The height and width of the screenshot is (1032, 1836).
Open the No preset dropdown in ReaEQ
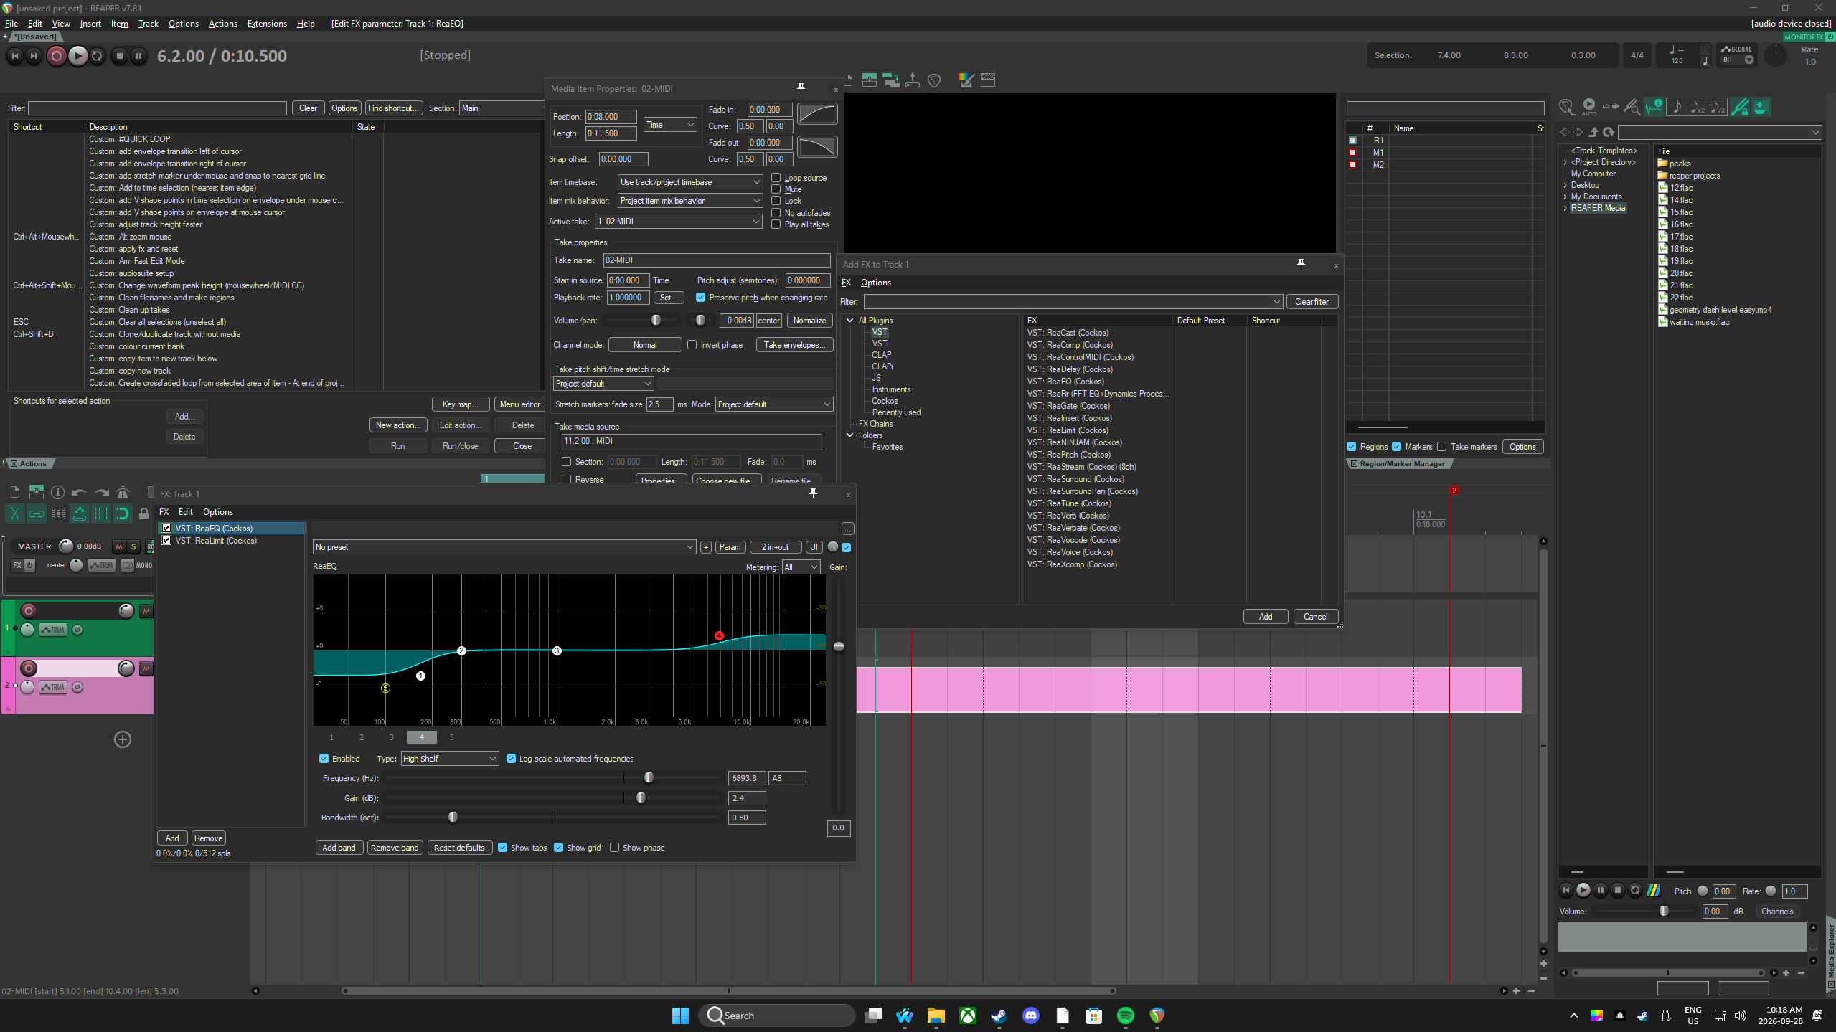coord(504,547)
